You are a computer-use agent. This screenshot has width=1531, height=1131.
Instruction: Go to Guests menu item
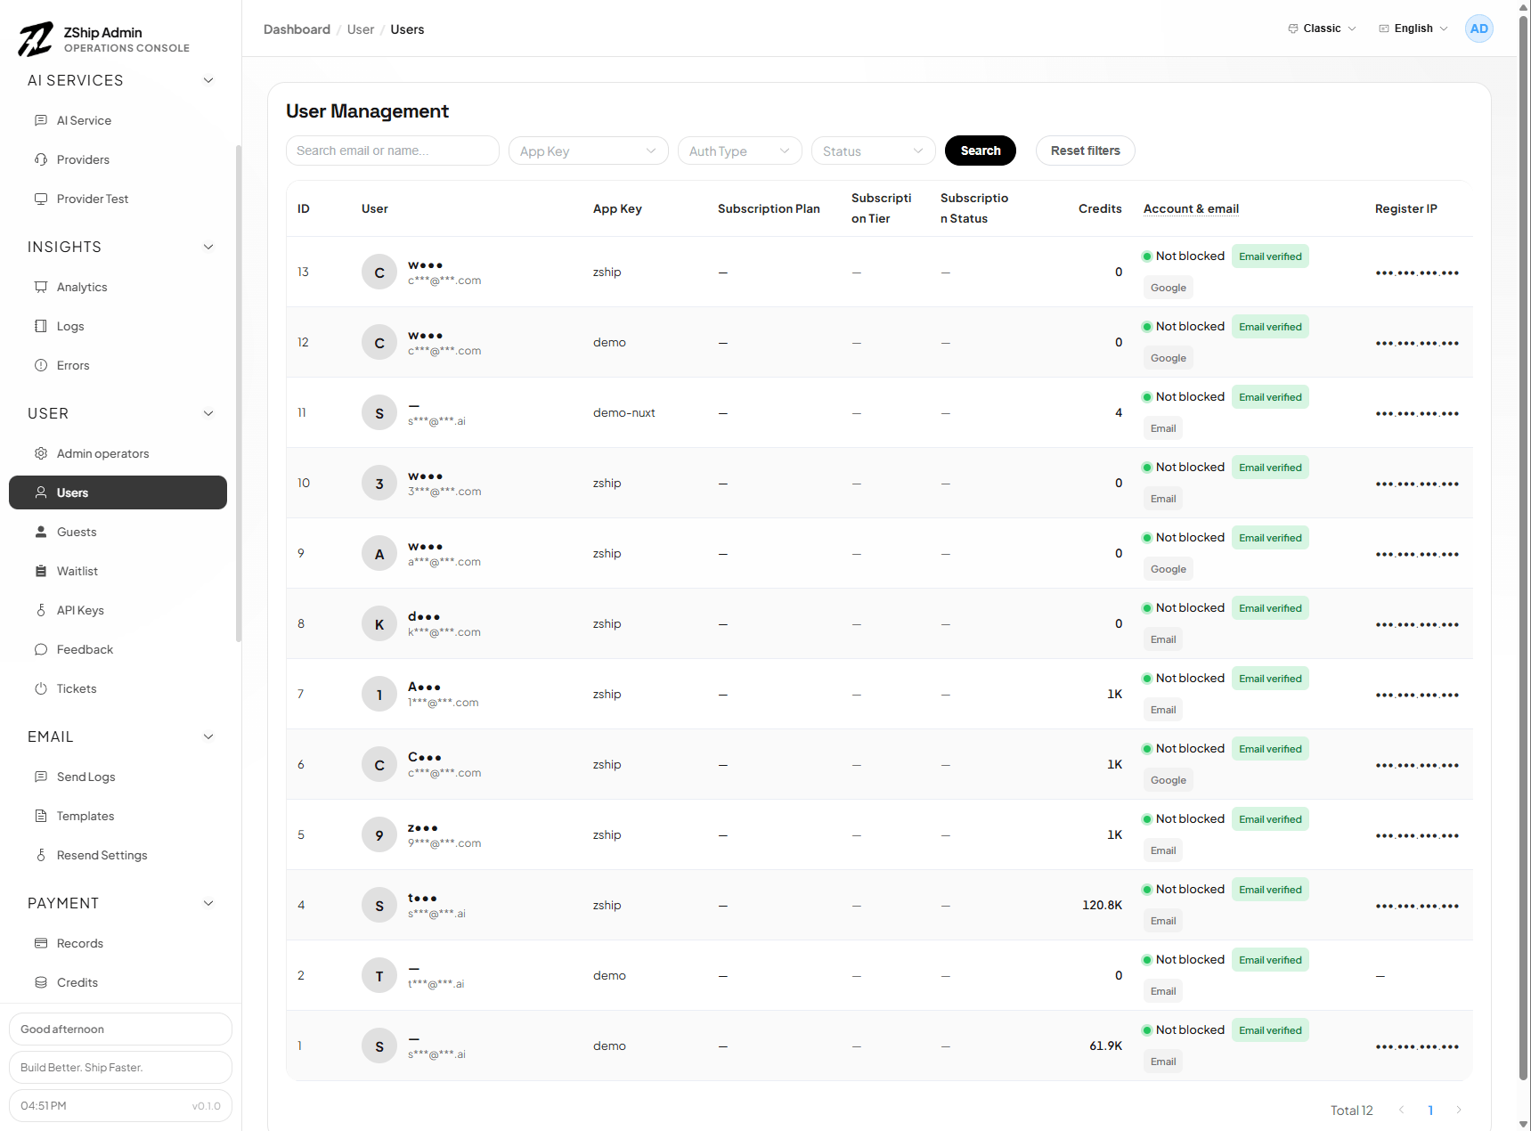(77, 532)
